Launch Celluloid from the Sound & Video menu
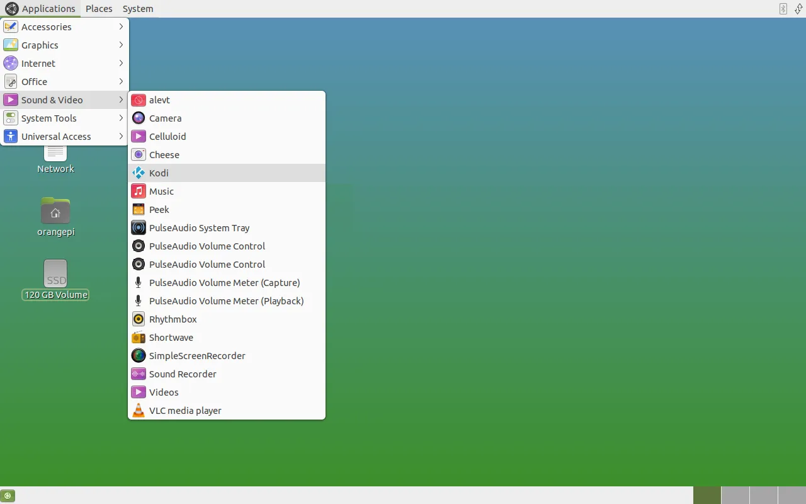This screenshot has width=806, height=504. click(167, 137)
